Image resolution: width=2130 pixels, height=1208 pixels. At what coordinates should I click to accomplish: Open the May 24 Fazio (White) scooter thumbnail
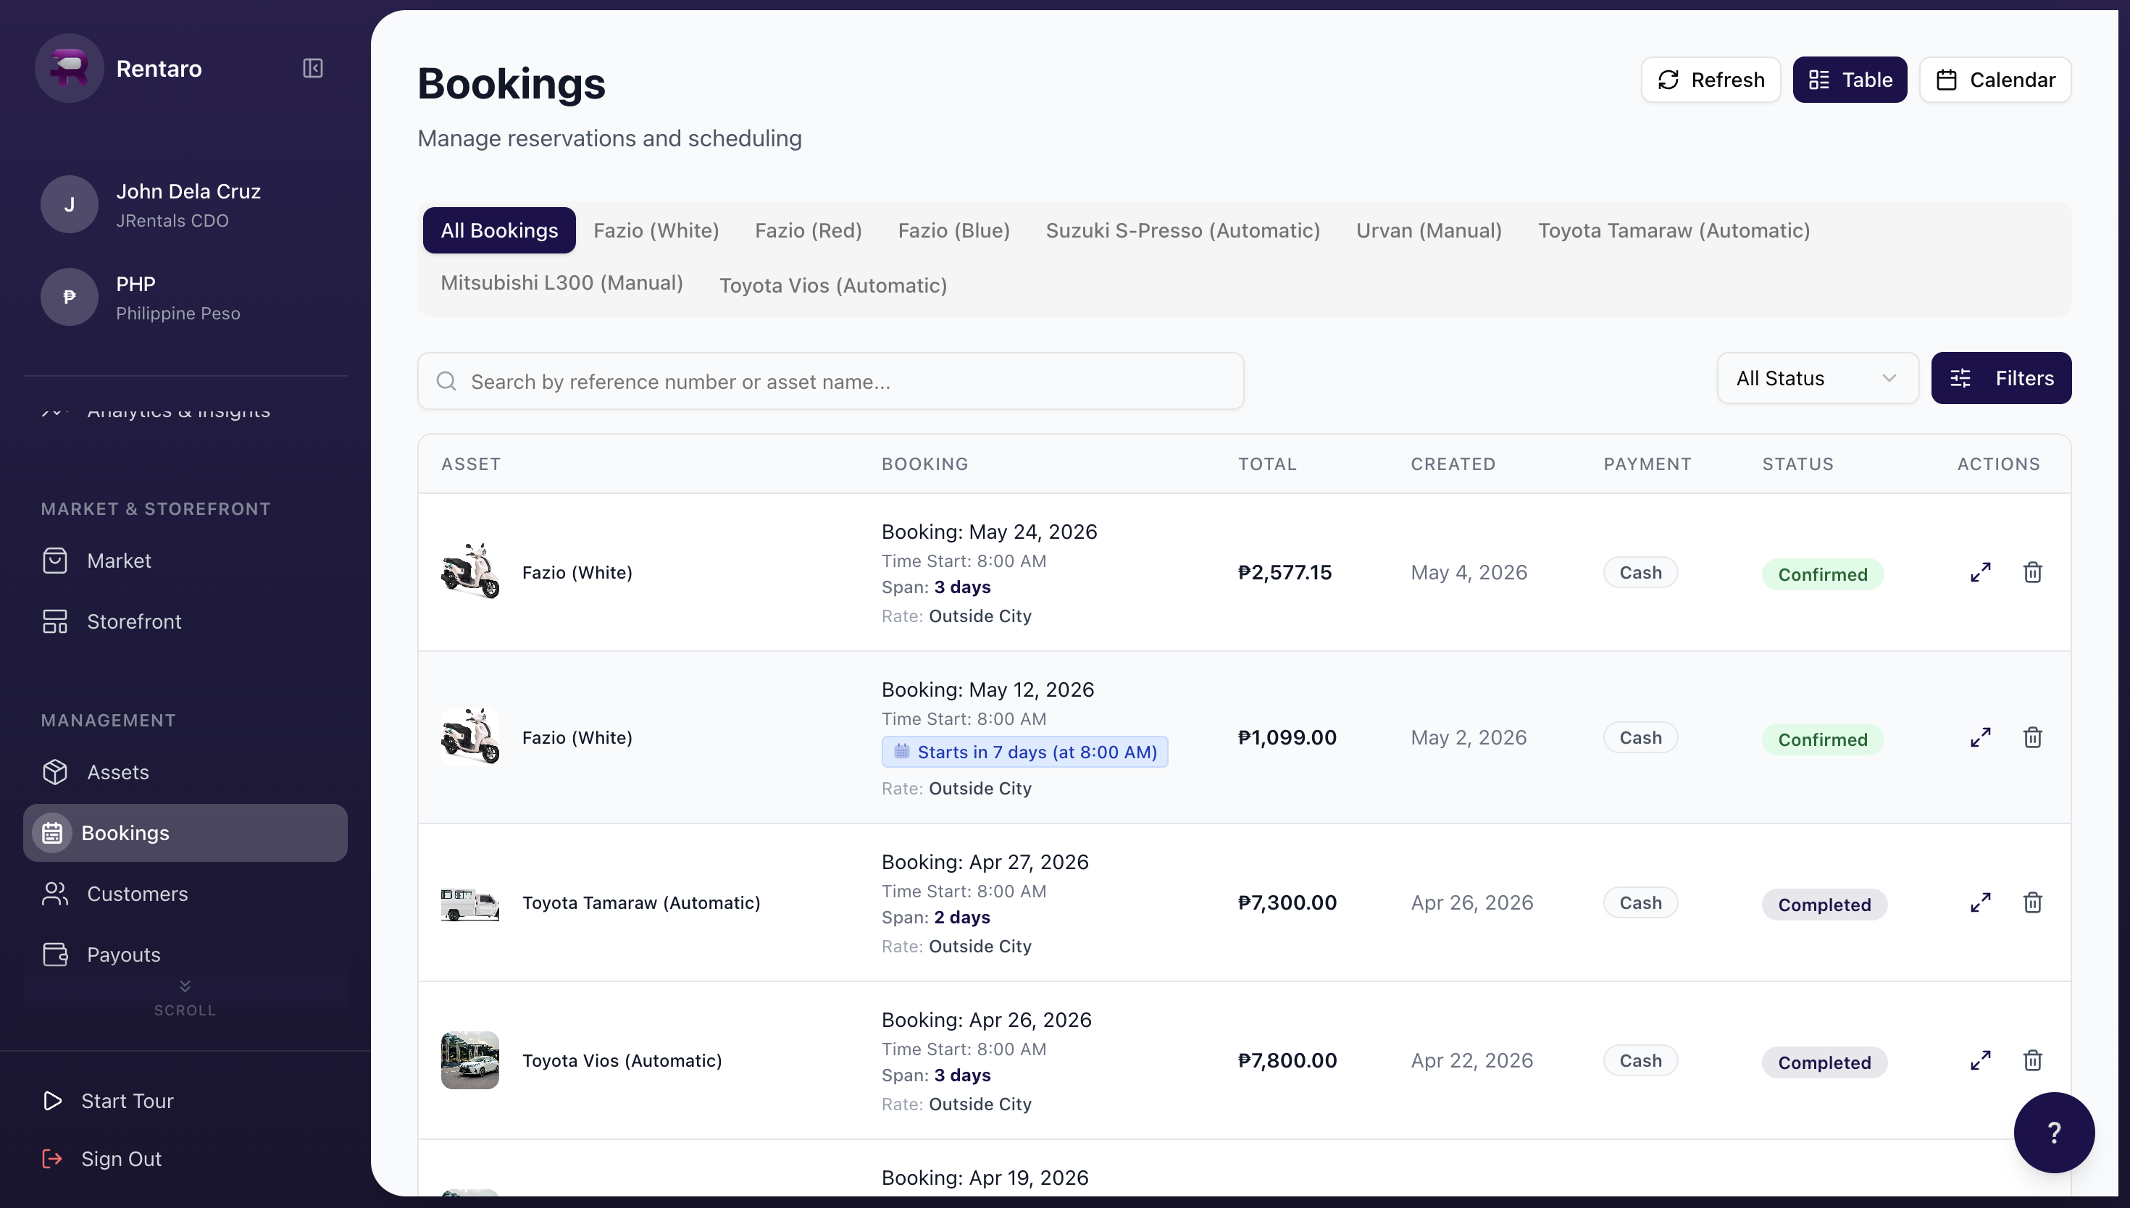(x=470, y=572)
